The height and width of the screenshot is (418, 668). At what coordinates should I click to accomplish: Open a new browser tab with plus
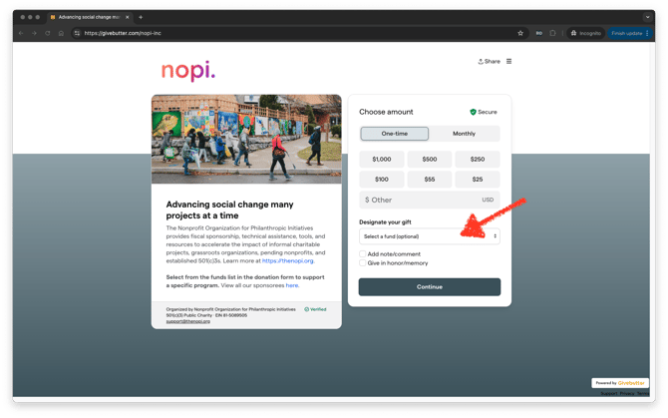point(141,17)
